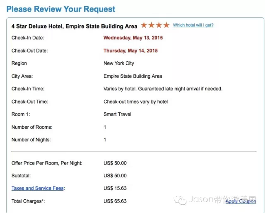Select the 4 Star Deluxe Hotel title

click(74, 26)
